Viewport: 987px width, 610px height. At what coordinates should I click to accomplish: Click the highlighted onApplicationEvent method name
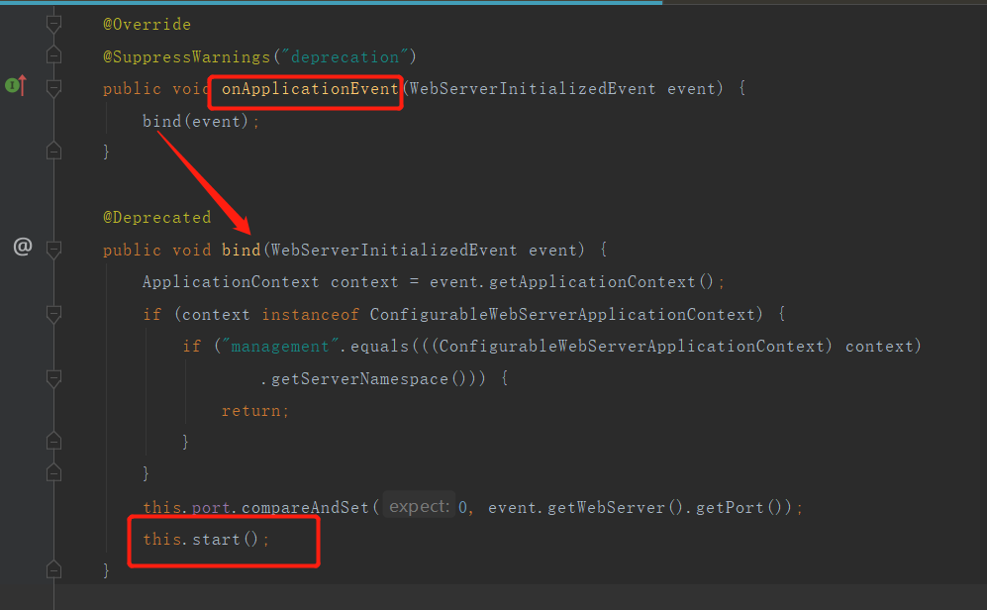[305, 88]
